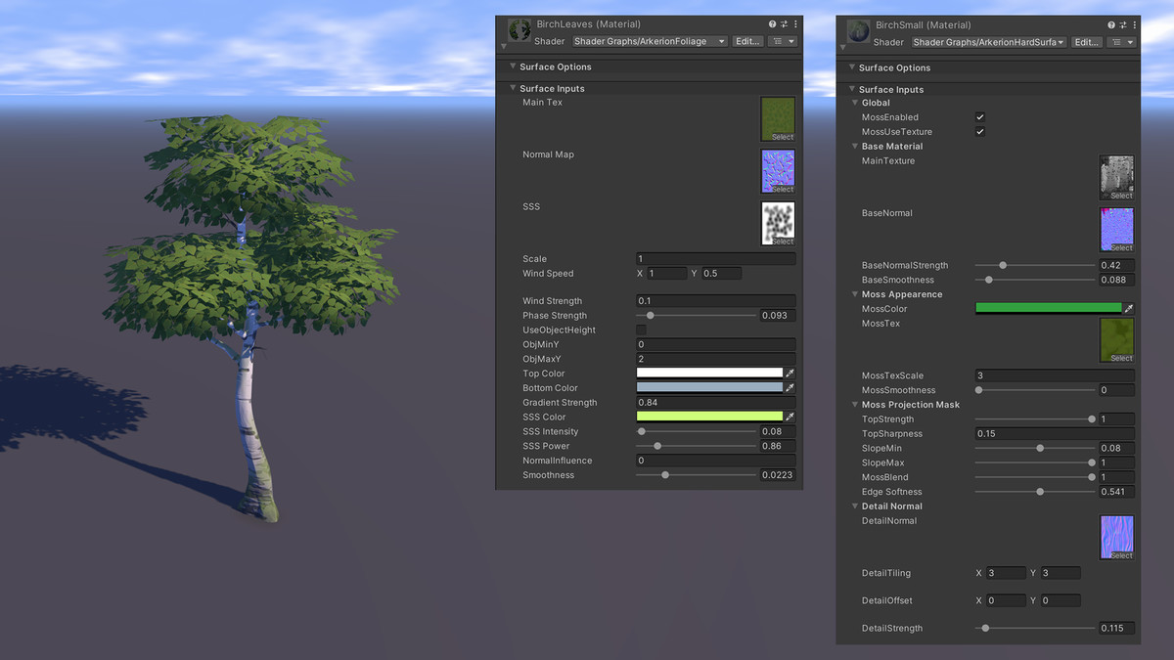Select the DetailNormal texture thumbnail
The image size is (1174, 660).
pyautogui.click(x=1116, y=537)
